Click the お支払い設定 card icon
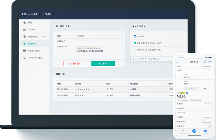 pyautogui.click(x=25, y=51)
